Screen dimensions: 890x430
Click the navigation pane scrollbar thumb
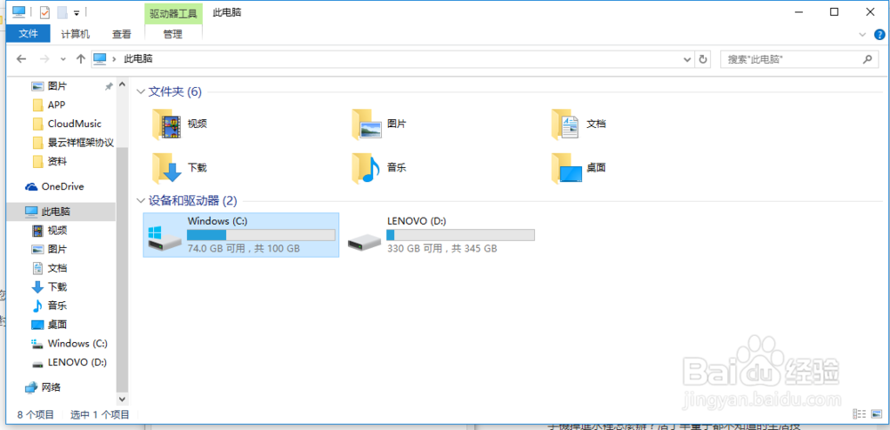click(x=122, y=271)
